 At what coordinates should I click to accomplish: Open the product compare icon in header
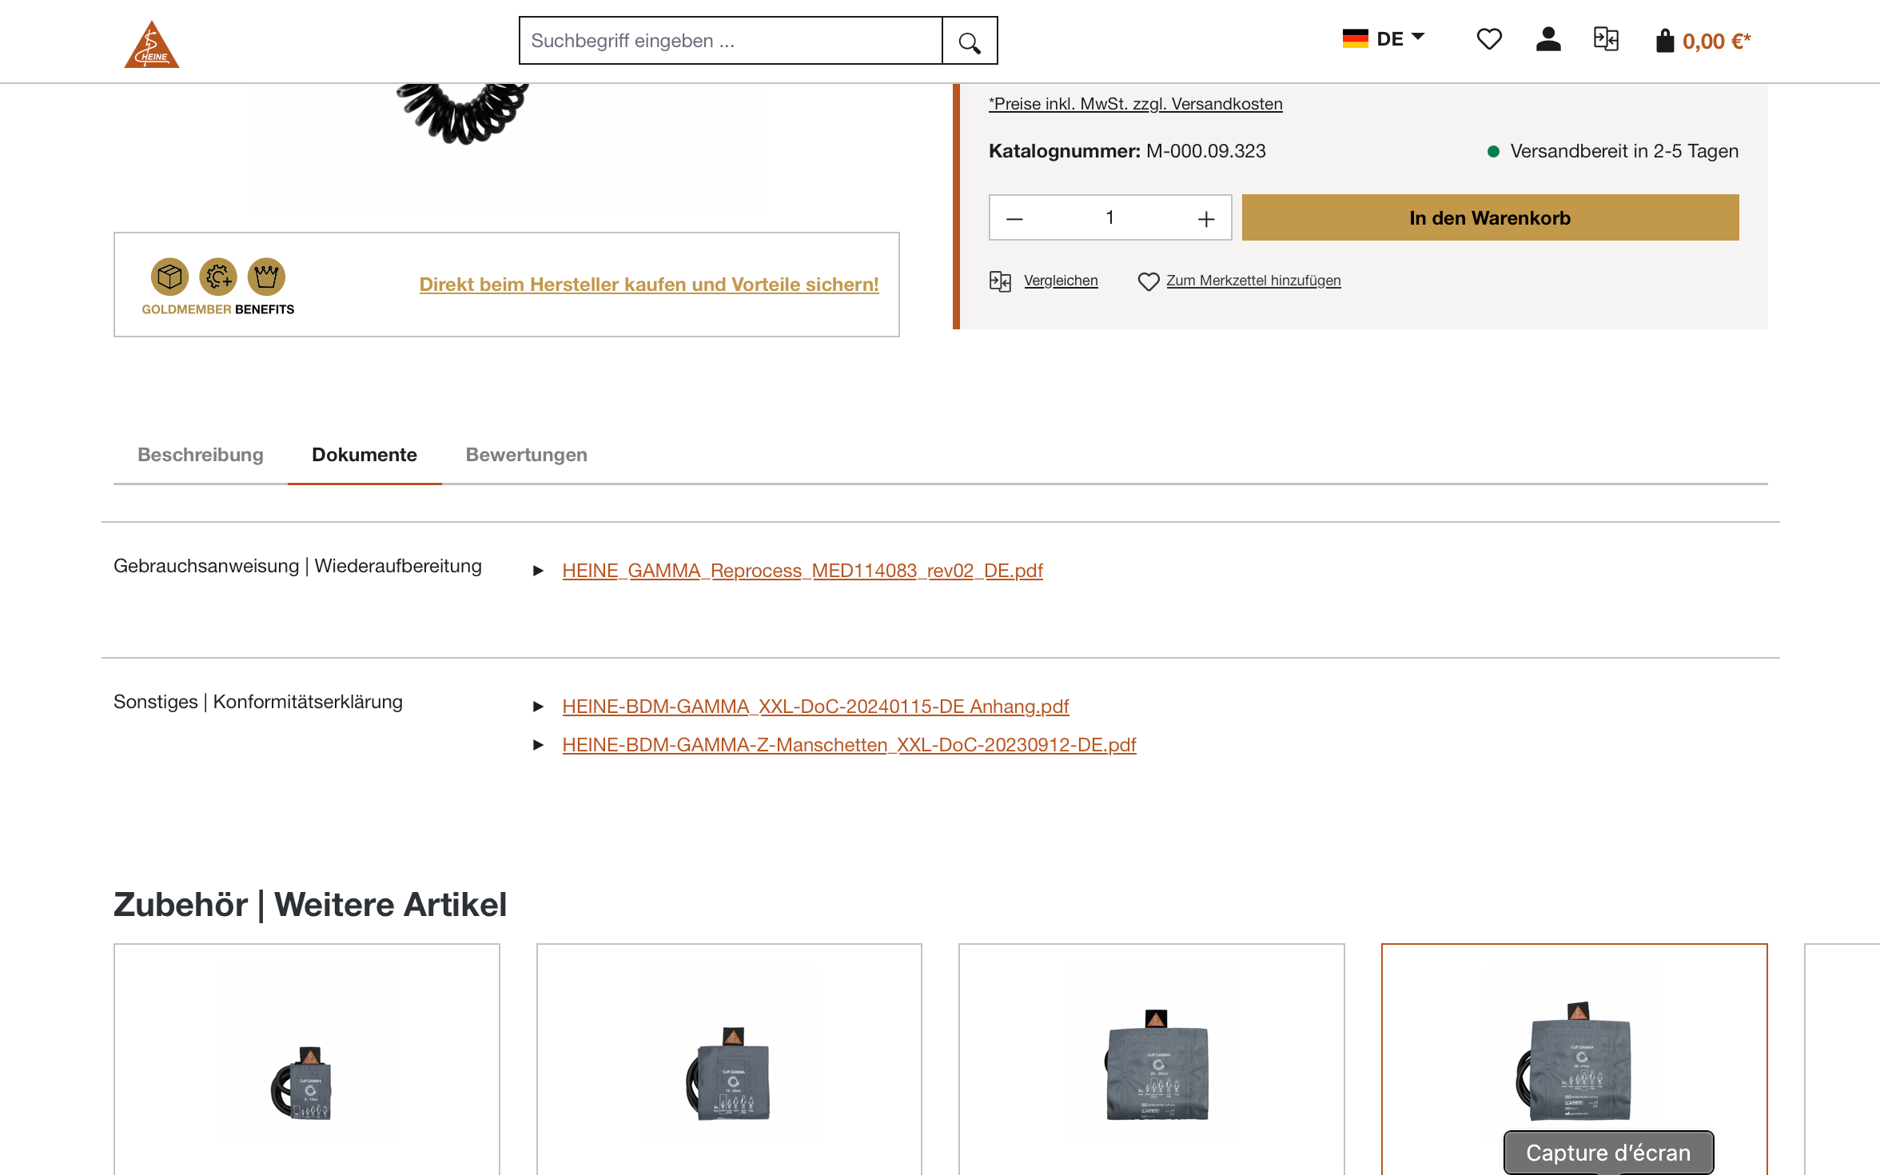(1606, 39)
